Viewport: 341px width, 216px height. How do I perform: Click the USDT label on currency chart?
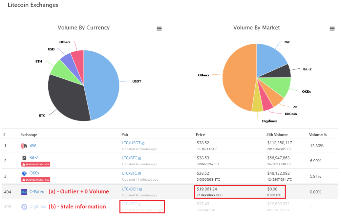(x=137, y=81)
